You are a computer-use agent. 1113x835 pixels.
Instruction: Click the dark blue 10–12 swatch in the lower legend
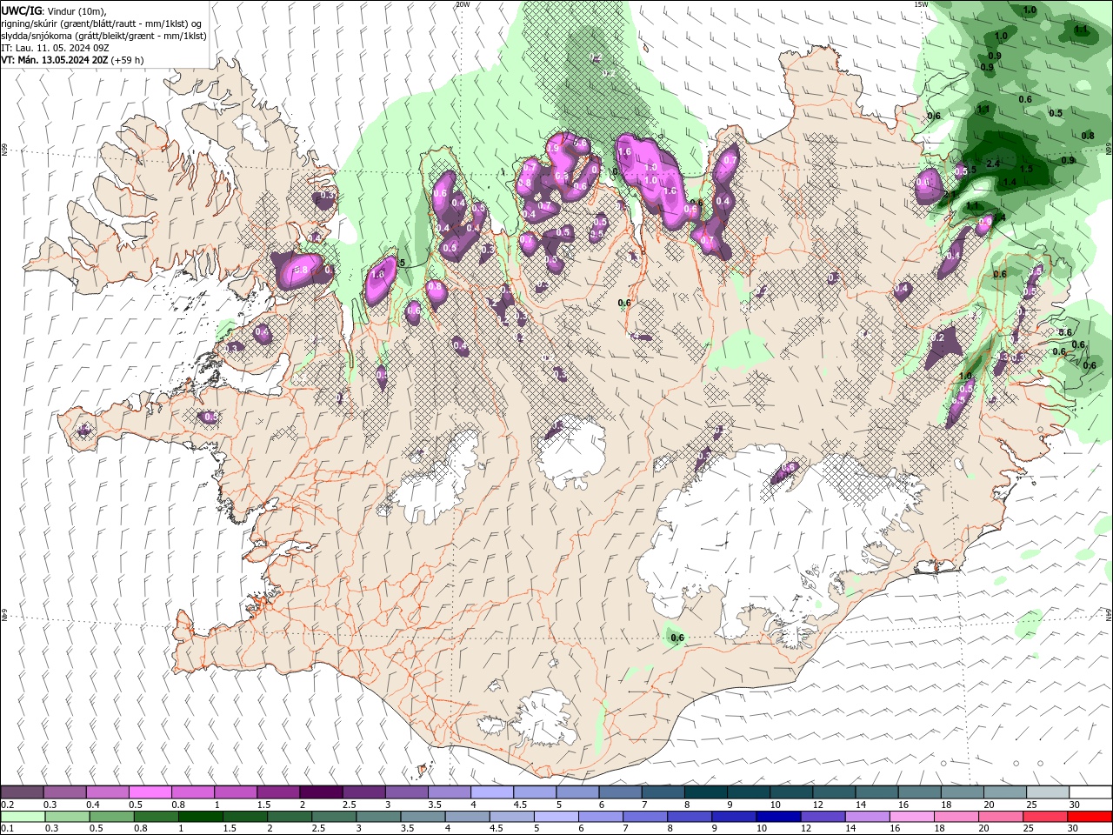[779, 817]
